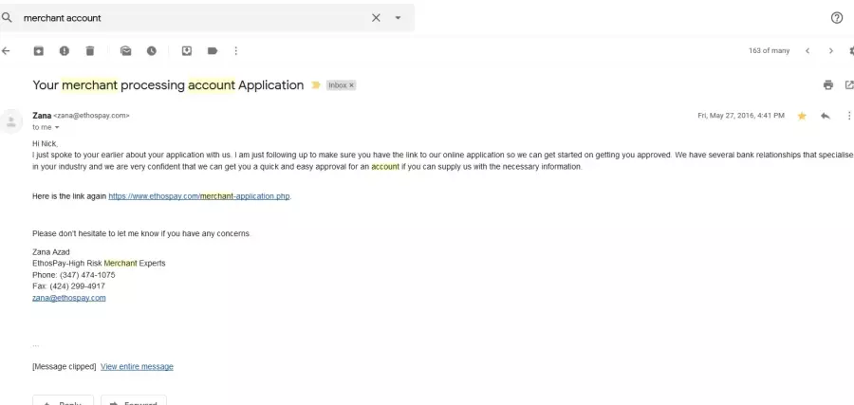This screenshot has width=854, height=405.
Task: Unstar the message from Zana
Action: 801,116
